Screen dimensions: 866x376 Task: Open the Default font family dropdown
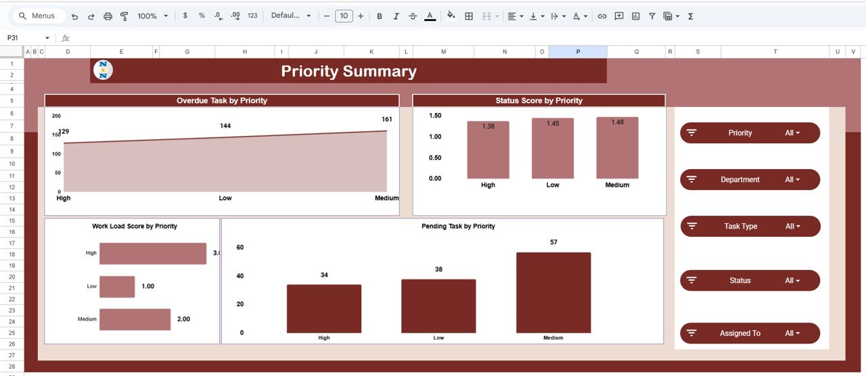pyautogui.click(x=291, y=16)
